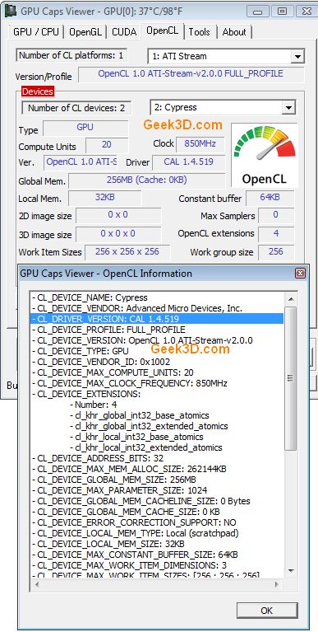
Task: Select the GLOBAL_MEM_CACHELINE_SIZE row
Action: pyautogui.click(x=157, y=501)
